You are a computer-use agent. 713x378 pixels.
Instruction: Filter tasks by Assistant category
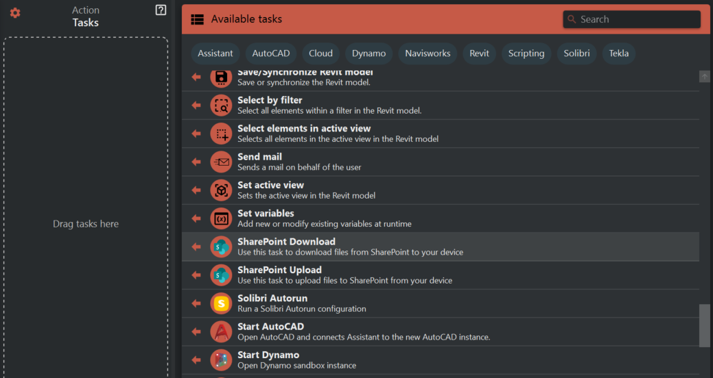[215, 53]
